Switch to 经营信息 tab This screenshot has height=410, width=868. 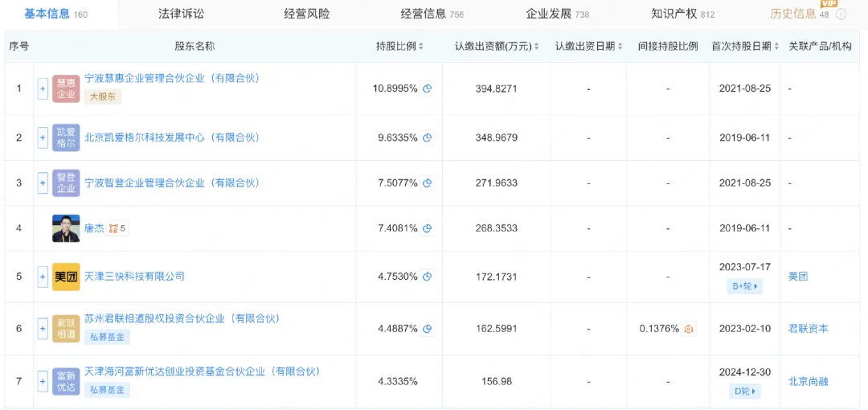[x=432, y=14]
